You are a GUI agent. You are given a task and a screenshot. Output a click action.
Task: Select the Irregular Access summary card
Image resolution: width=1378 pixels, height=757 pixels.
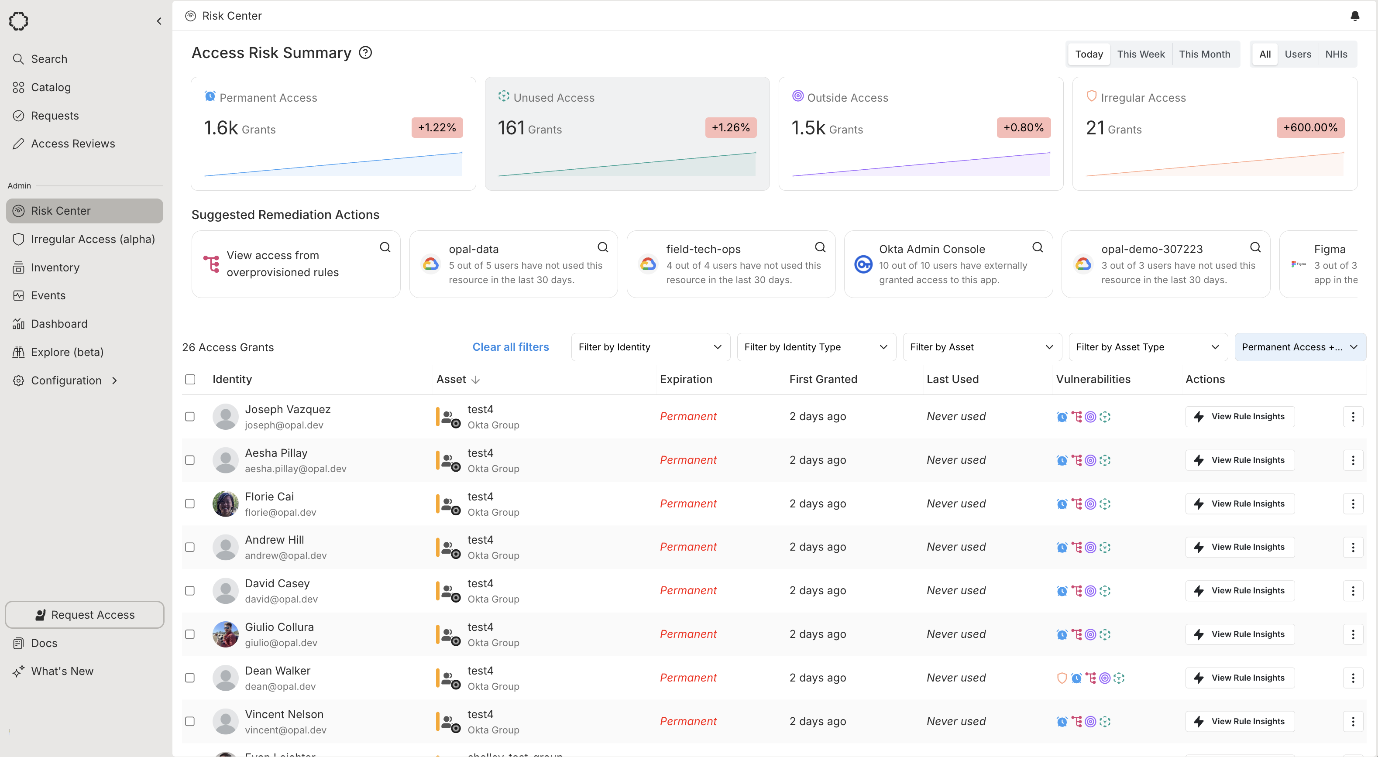click(1214, 134)
